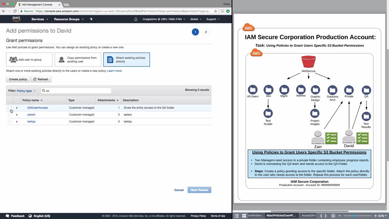Open the 61% zoom level dropdown

click(x=382, y=216)
